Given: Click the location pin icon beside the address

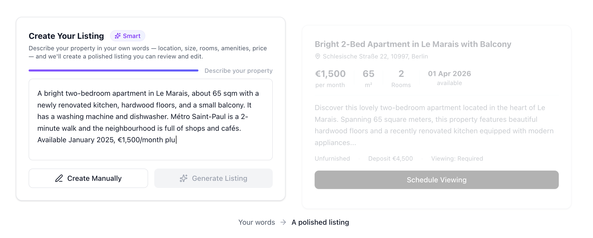Looking at the screenshot, I should [317, 56].
